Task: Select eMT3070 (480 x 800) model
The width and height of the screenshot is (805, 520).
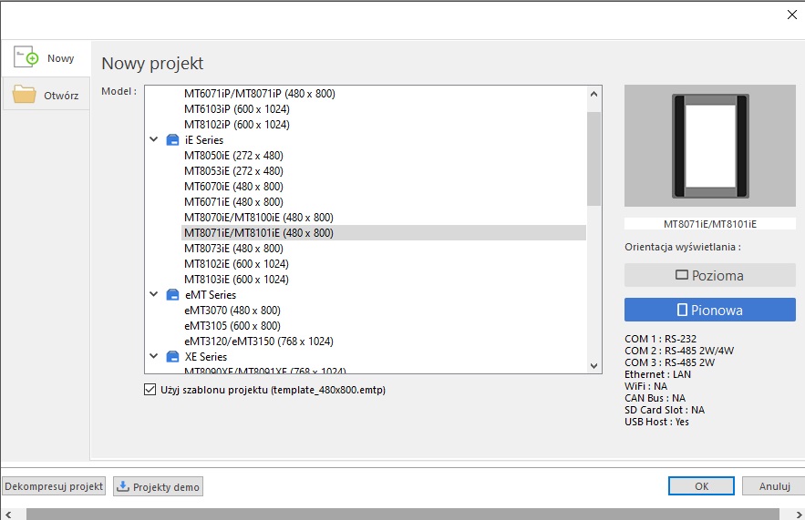Action: coord(232,311)
